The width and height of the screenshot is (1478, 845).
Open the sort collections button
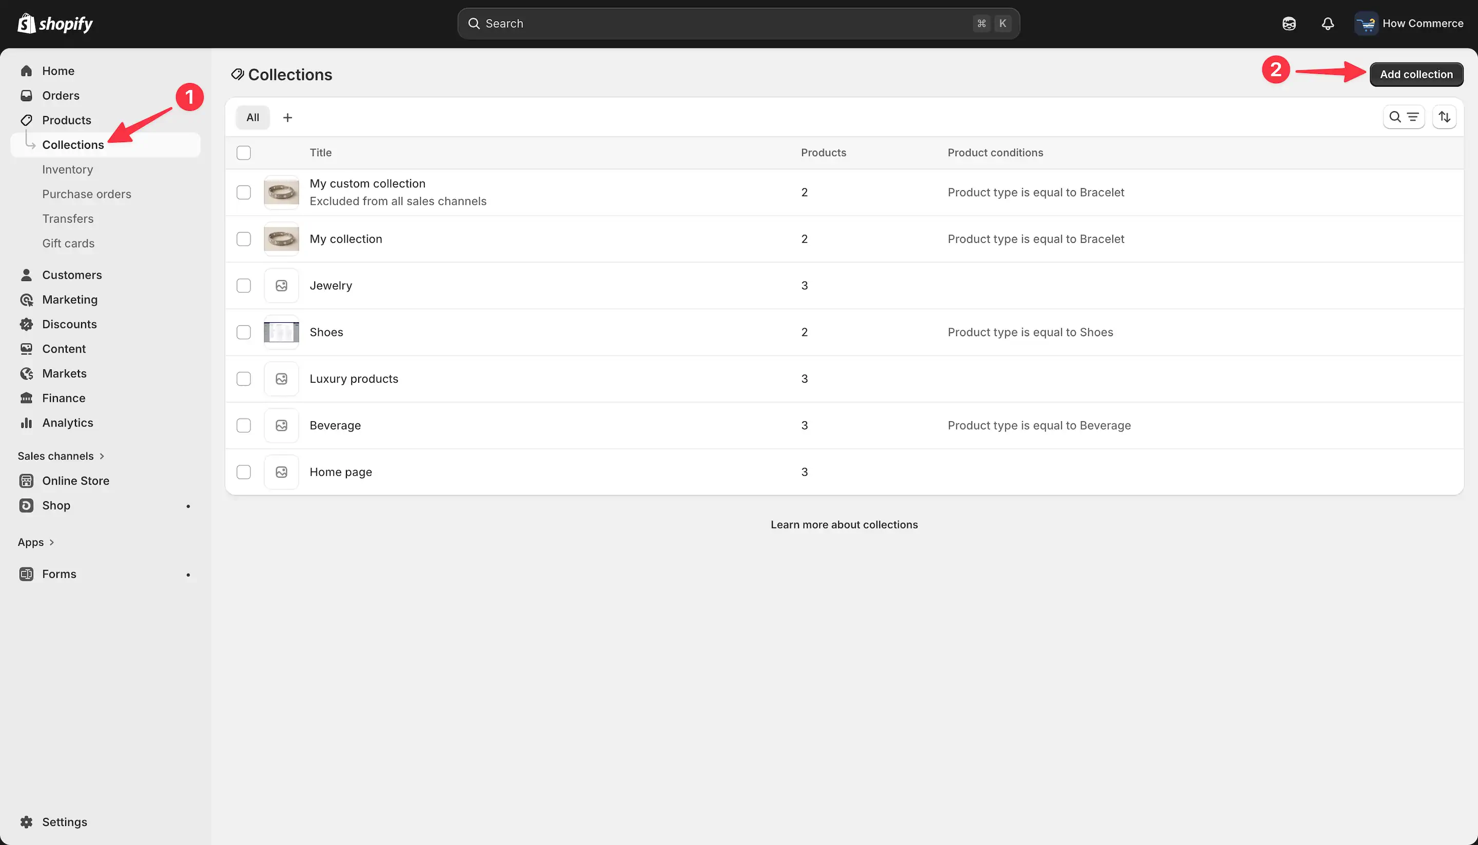[1444, 117]
